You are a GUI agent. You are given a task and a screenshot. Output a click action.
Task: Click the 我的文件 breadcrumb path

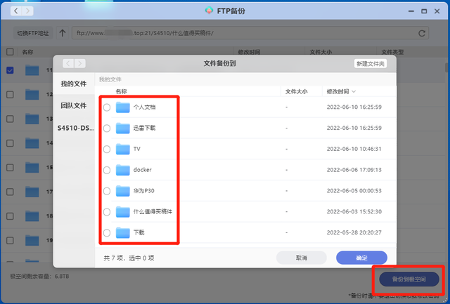tap(110, 79)
